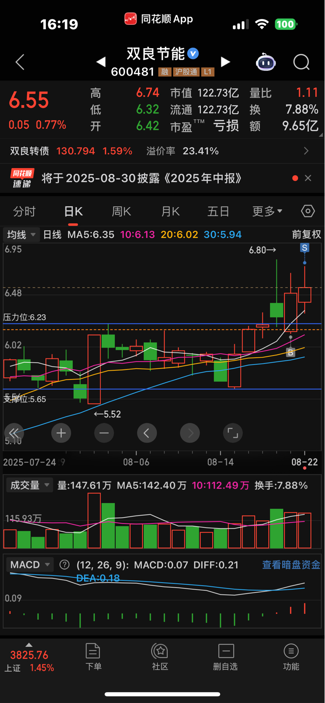
Task: Zoom out chart with minus button
Action: pos(104,433)
